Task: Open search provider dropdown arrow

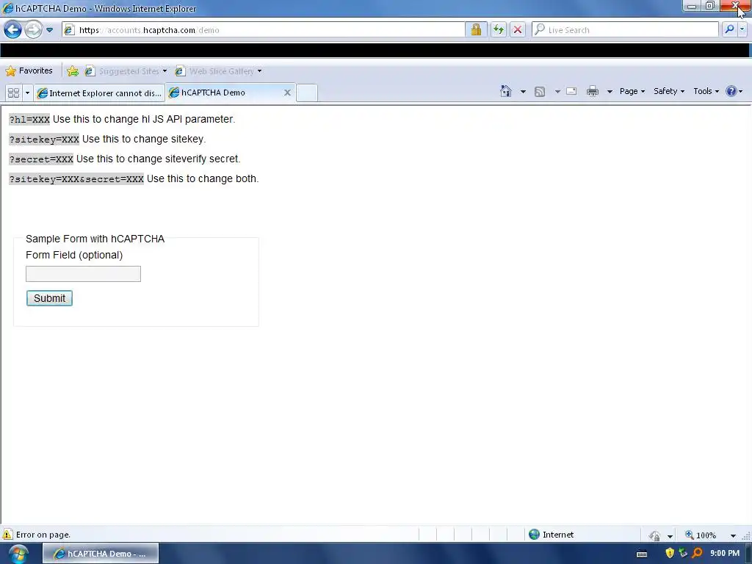Action: (742, 29)
